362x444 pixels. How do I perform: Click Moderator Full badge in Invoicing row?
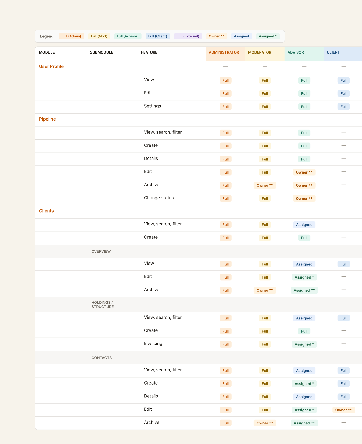pyautogui.click(x=265, y=344)
